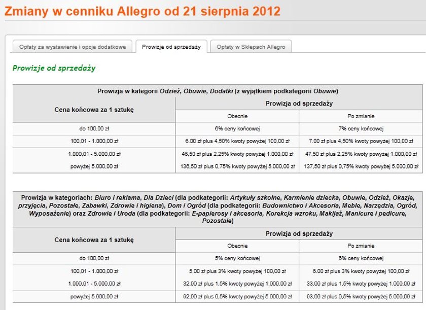Click the Biuro i reklama categories table header

pyautogui.click(x=218, y=209)
